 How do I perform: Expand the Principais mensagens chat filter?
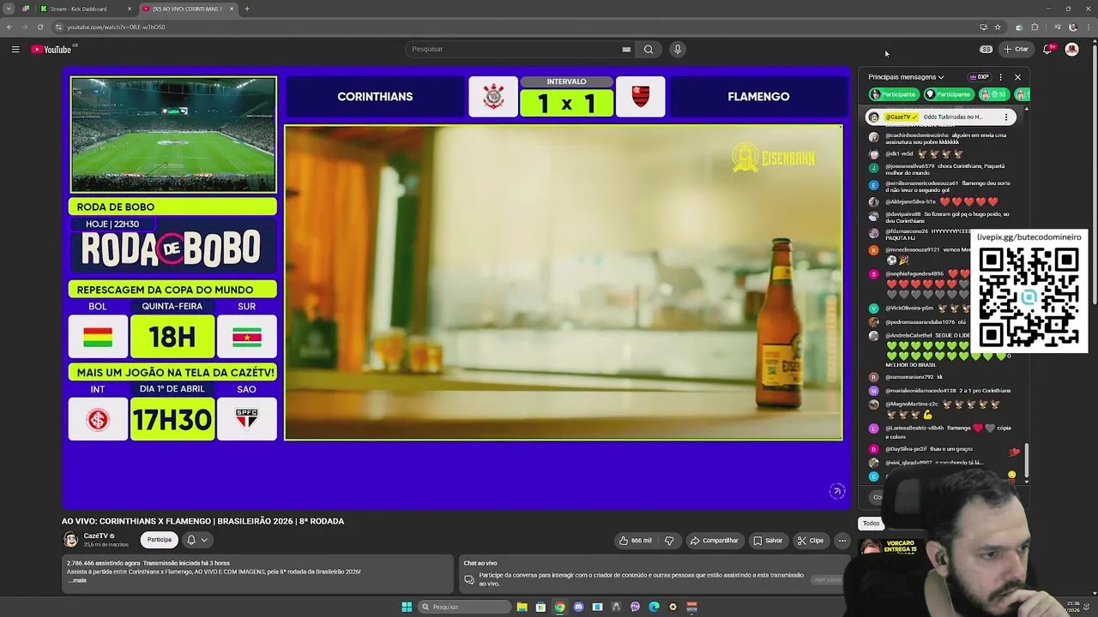[906, 77]
